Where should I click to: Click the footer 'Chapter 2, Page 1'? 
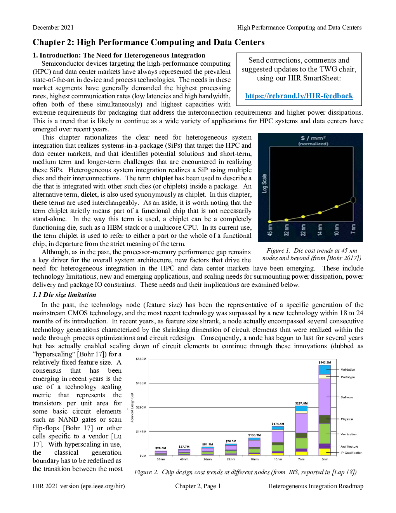pyautogui.click(x=198, y=486)
